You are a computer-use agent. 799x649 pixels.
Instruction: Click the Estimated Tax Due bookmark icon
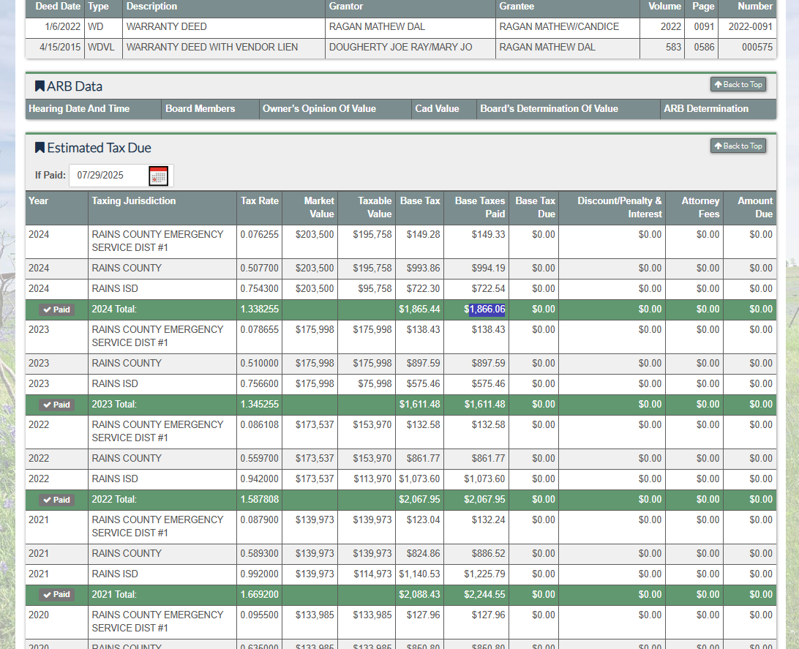point(40,148)
